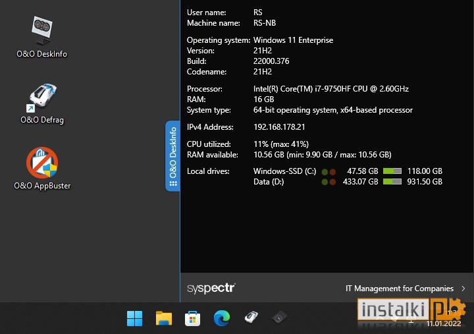Open Microsoft Edge from the taskbar
The image size is (474, 334).
click(222, 318)
